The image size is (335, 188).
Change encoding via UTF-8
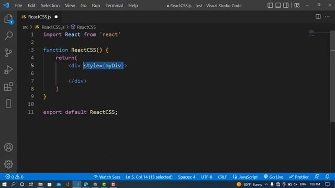[206, 177]
